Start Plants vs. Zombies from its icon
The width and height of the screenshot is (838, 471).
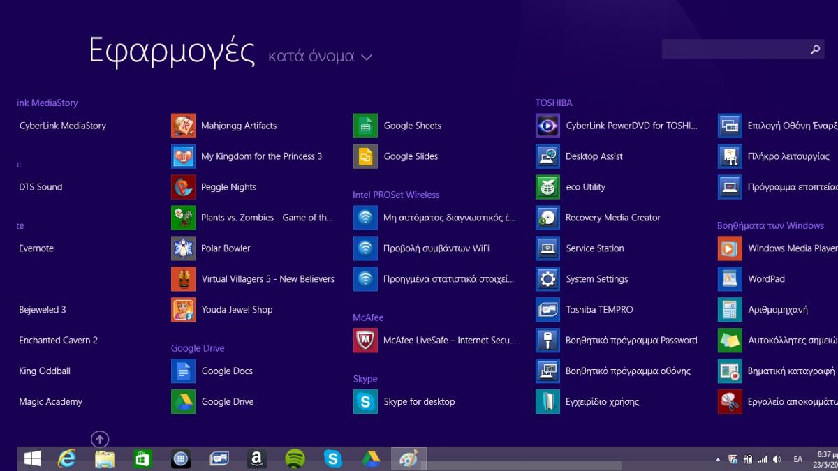(183, 218)
